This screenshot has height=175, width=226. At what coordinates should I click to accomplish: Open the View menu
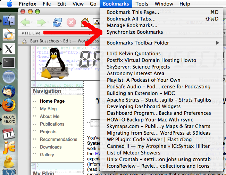[78, 4]
